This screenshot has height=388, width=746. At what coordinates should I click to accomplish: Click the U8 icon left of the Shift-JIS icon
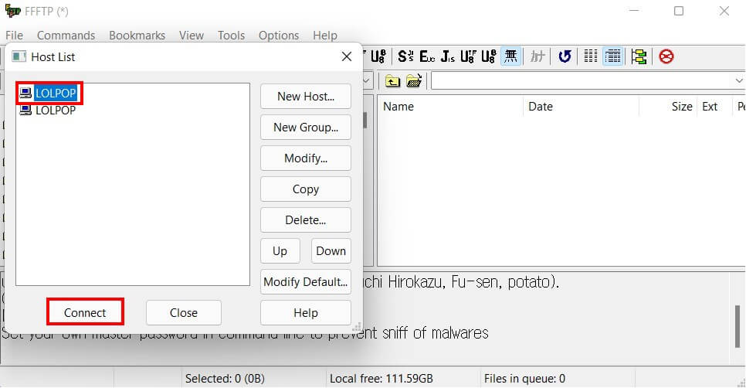[x=378, y=56]
